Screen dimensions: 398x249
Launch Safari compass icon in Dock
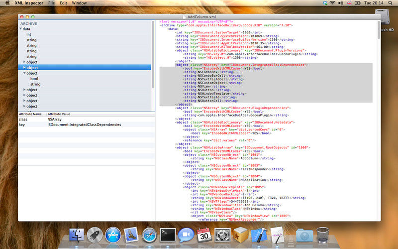[149, 235]
